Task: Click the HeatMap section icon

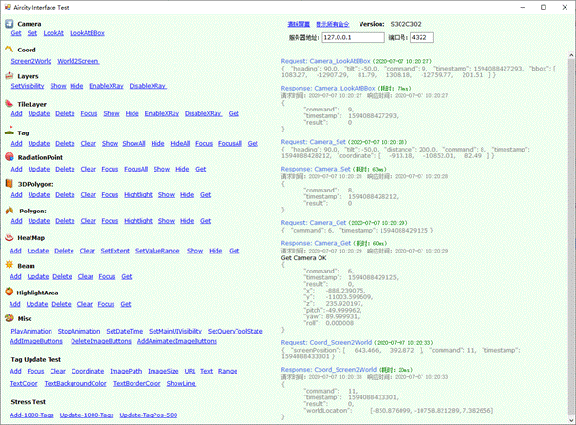Action: 10,237
